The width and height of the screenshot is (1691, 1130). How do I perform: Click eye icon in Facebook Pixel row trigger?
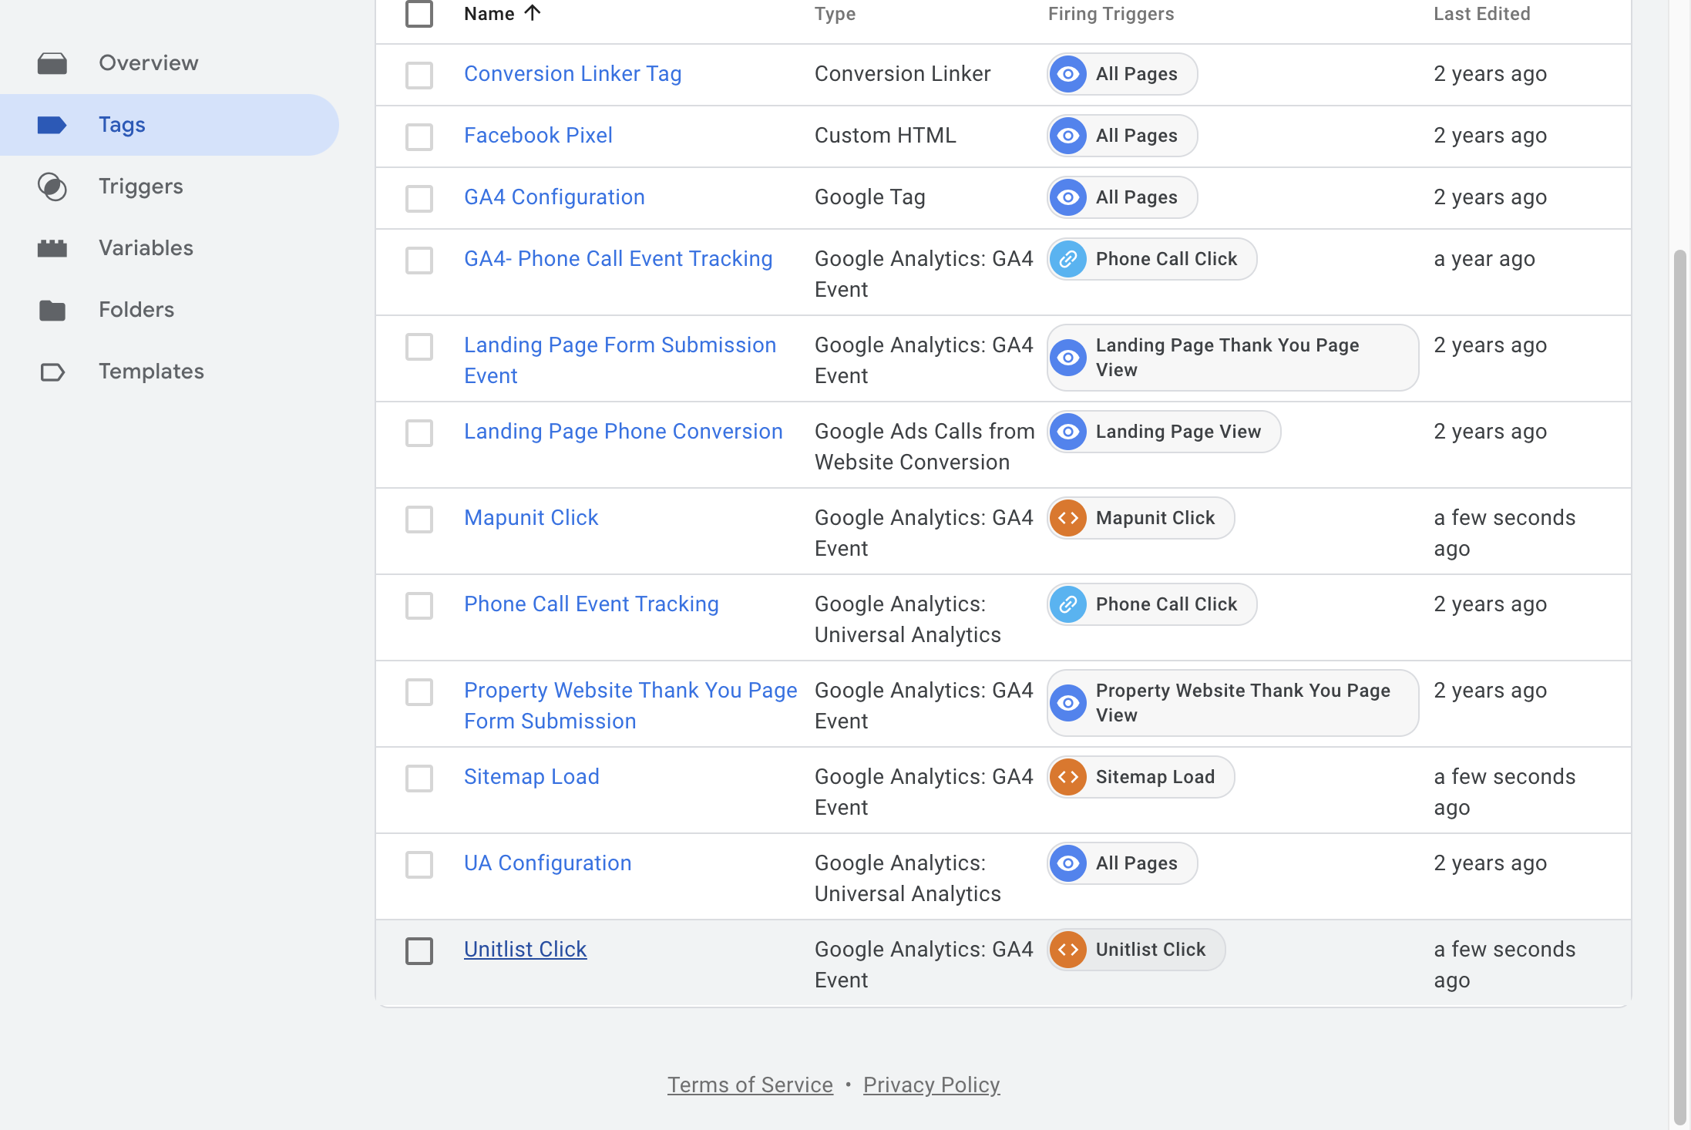coord(1068,136)
